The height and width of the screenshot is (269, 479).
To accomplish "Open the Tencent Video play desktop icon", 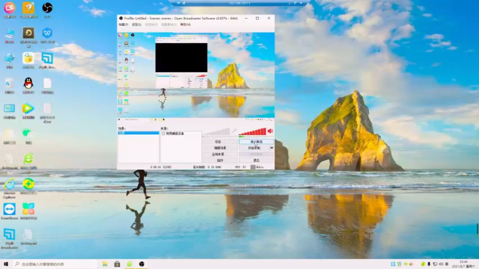I will [28, 108].
